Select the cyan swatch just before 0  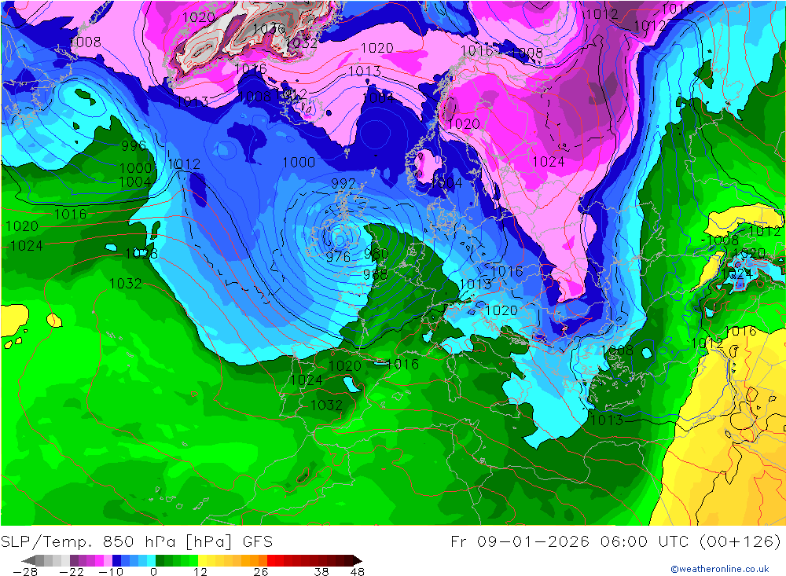151,560
